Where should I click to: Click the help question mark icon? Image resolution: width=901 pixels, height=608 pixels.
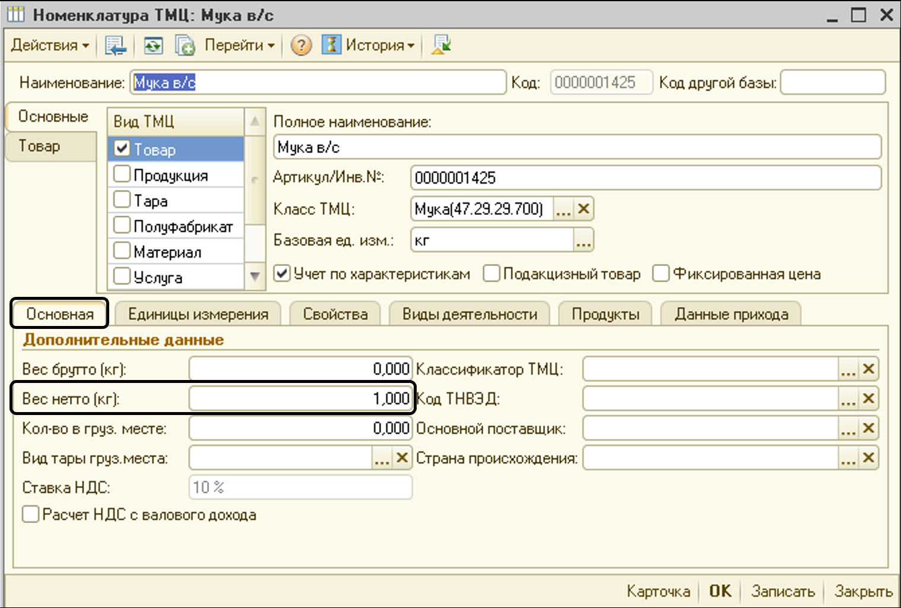[301, 45]
